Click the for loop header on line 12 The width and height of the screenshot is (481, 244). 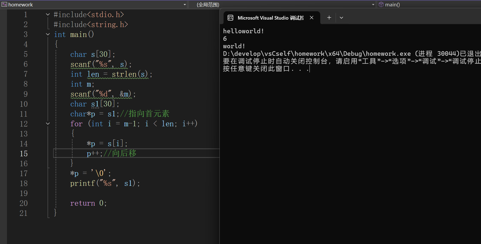134,124
